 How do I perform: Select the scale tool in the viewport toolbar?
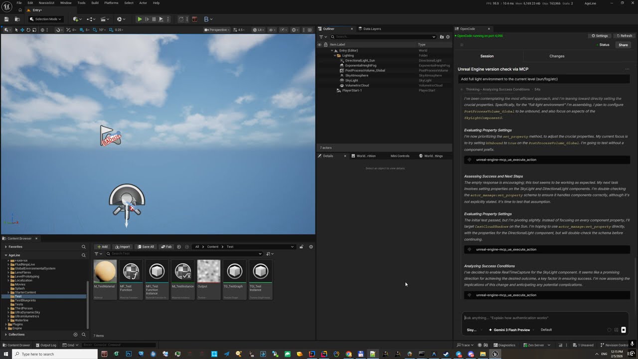[34, 30]
